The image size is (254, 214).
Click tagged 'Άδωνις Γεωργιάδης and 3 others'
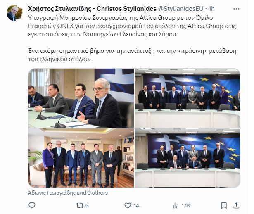68,193
